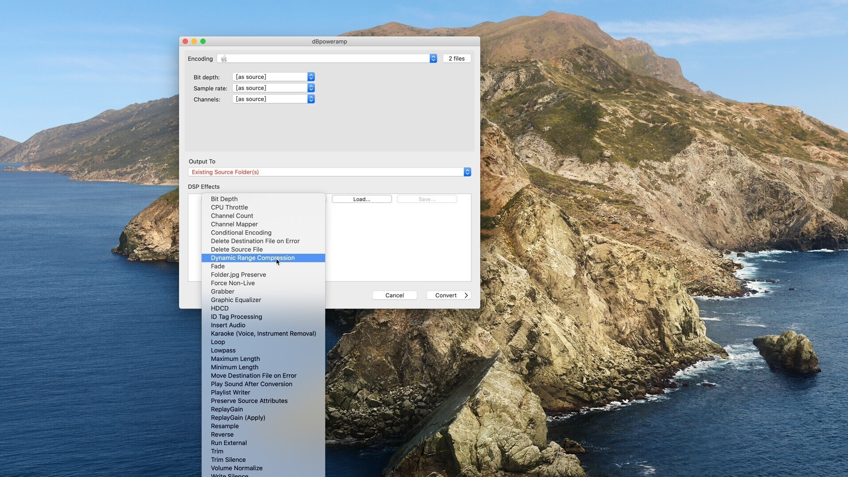Screen dimensions: 848x477
Task: Select the Grabber effect
Action: pyautogui.click(x=263, y=291)
